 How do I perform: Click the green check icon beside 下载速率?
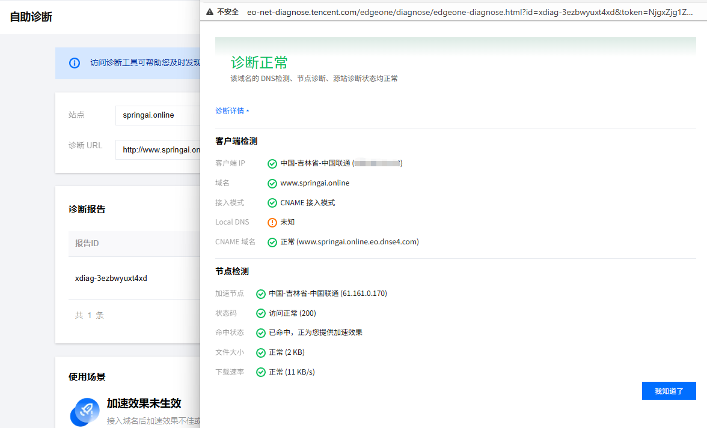(261, 372)
